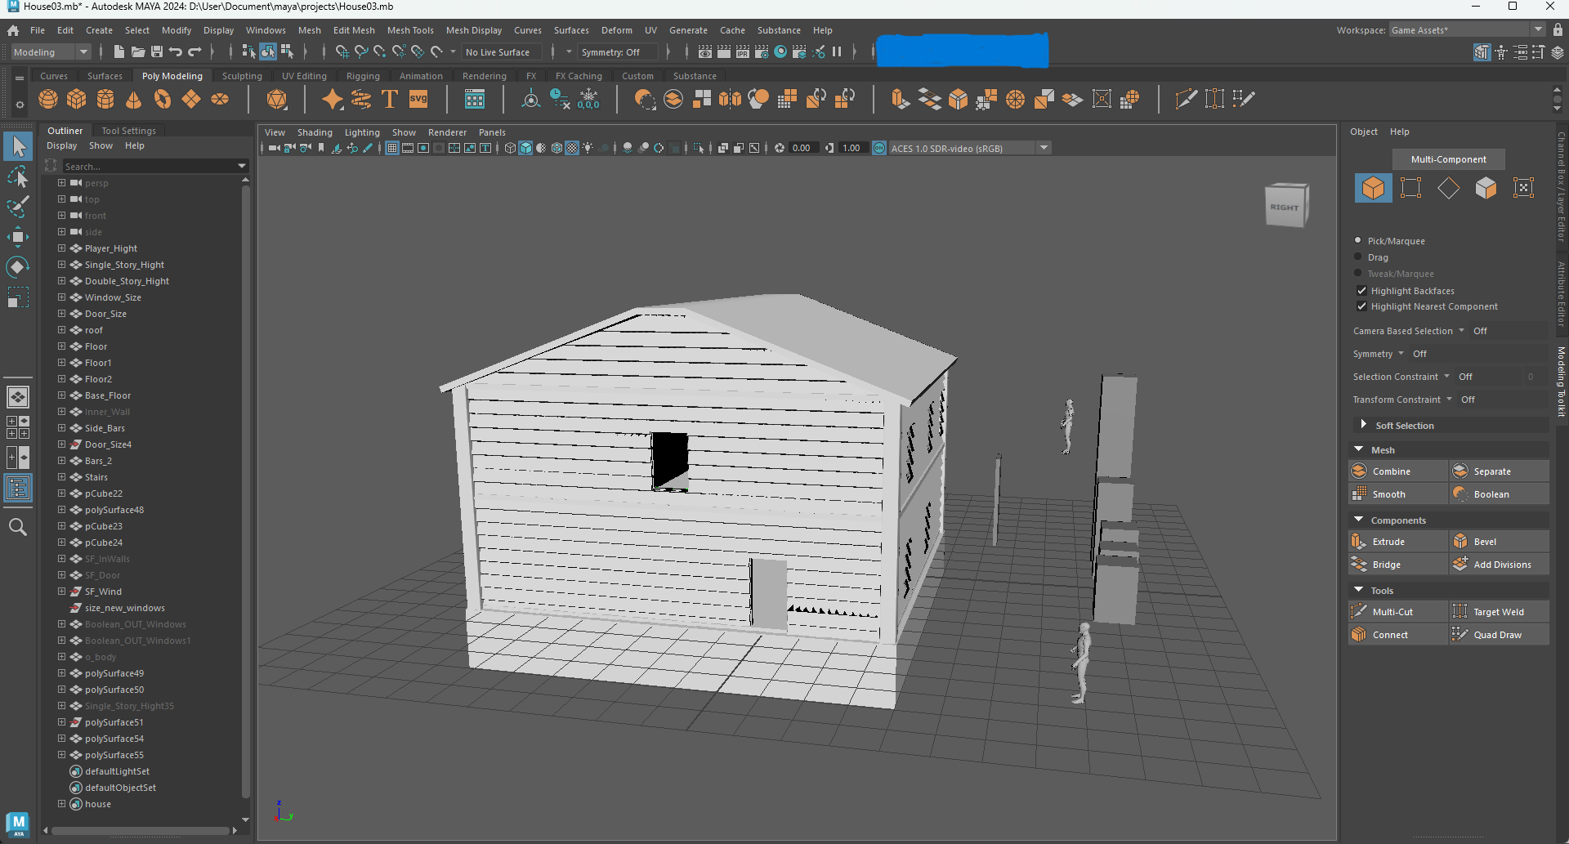
Task: Save the scene with toolbar save icon
Action: pyautogui.click(x=157, y=51)
